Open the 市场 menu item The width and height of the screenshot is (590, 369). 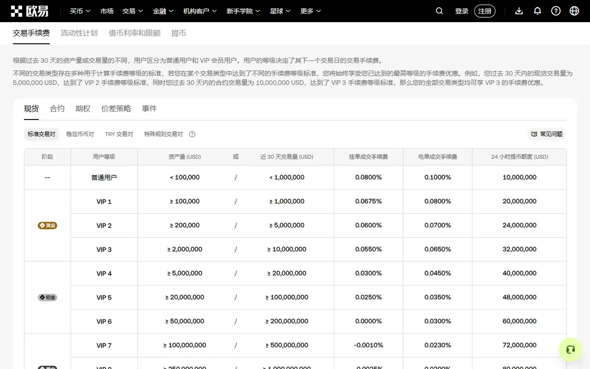[107, 11]
